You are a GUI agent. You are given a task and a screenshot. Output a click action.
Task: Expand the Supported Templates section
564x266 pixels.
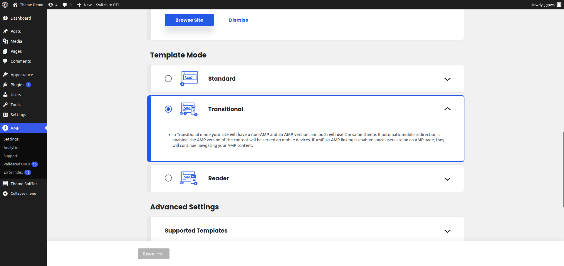447,231
